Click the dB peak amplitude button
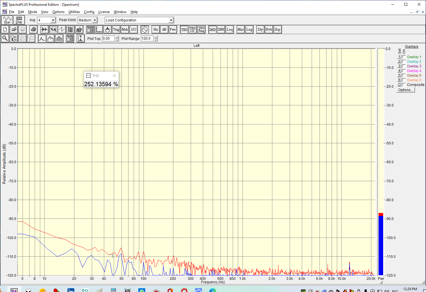Viewport: 426px width, 292px height. click(x=164, y=30)
